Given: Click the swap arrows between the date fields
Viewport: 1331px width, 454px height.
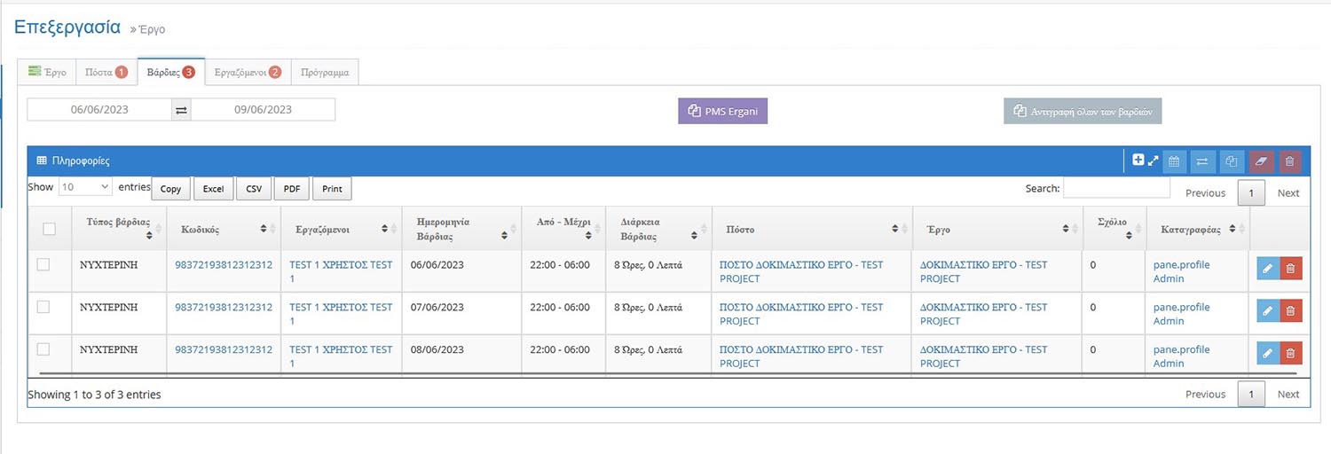Looking at the screenshot, I should (x=181, y=110).
